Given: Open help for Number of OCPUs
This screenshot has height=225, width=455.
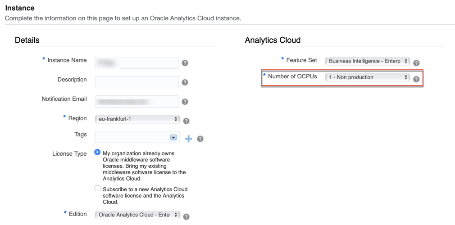Looking at the screenshot, I should point(416,79).
